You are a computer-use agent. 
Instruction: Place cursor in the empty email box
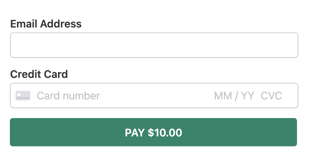coord(154,45)
